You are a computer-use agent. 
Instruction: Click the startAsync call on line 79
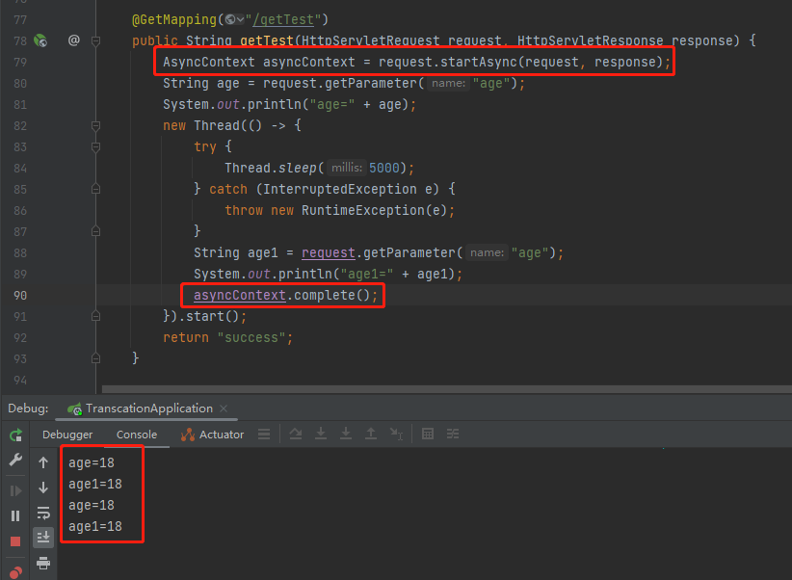[479, 62]
